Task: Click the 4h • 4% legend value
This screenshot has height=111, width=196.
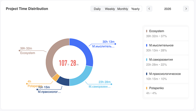Action: click(x=151, y=93)
